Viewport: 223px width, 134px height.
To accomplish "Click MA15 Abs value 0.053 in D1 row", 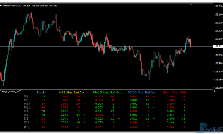I will point(99,118).
